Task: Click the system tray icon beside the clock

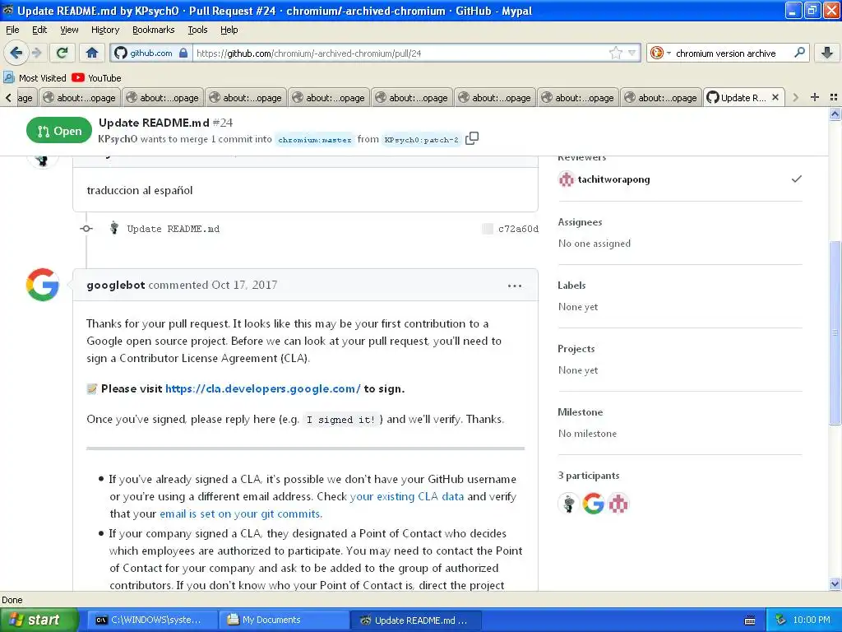Action: point(781,620)
